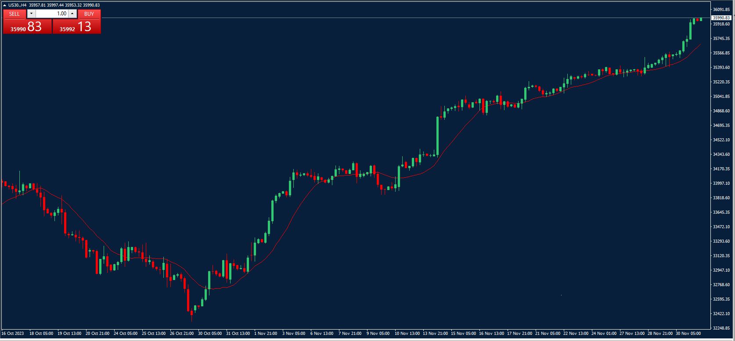Select the US30.,H4 symbol label
Screen dimensions: 735x341
pos(18,5)
